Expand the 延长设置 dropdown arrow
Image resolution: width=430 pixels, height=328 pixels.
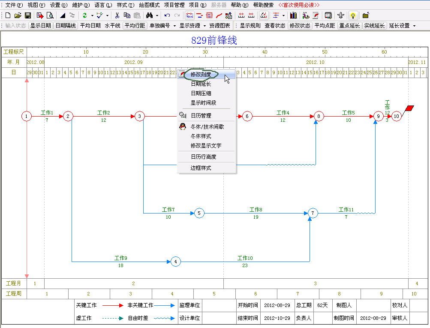(x=414, y=26)
